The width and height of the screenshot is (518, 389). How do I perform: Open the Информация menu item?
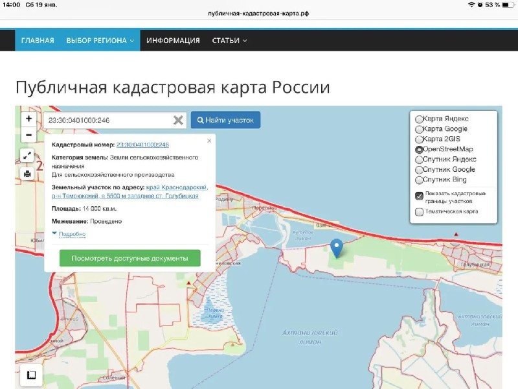click(173, 40)
